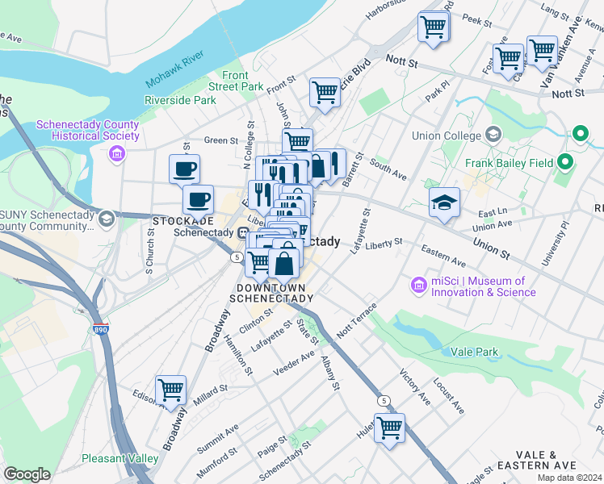Click the miSci Museum of Innovation & Science label
This screenshot has width=604, height=484.
point(484,286)
